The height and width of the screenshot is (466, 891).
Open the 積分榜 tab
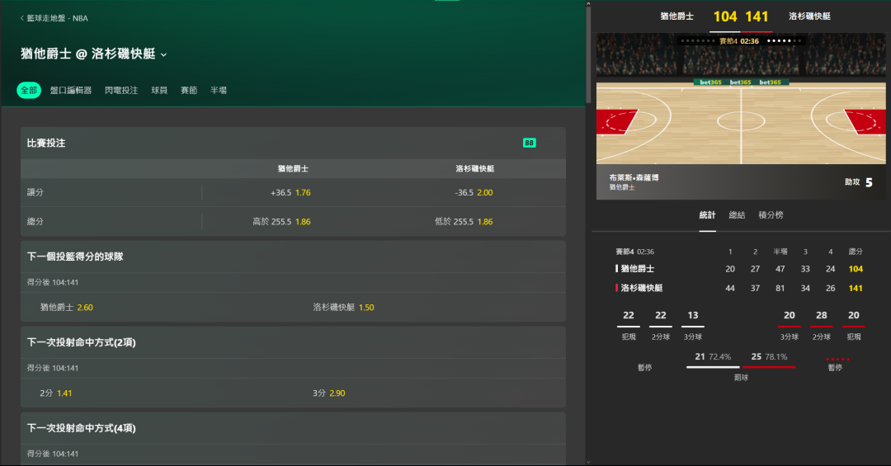point(771,214)
